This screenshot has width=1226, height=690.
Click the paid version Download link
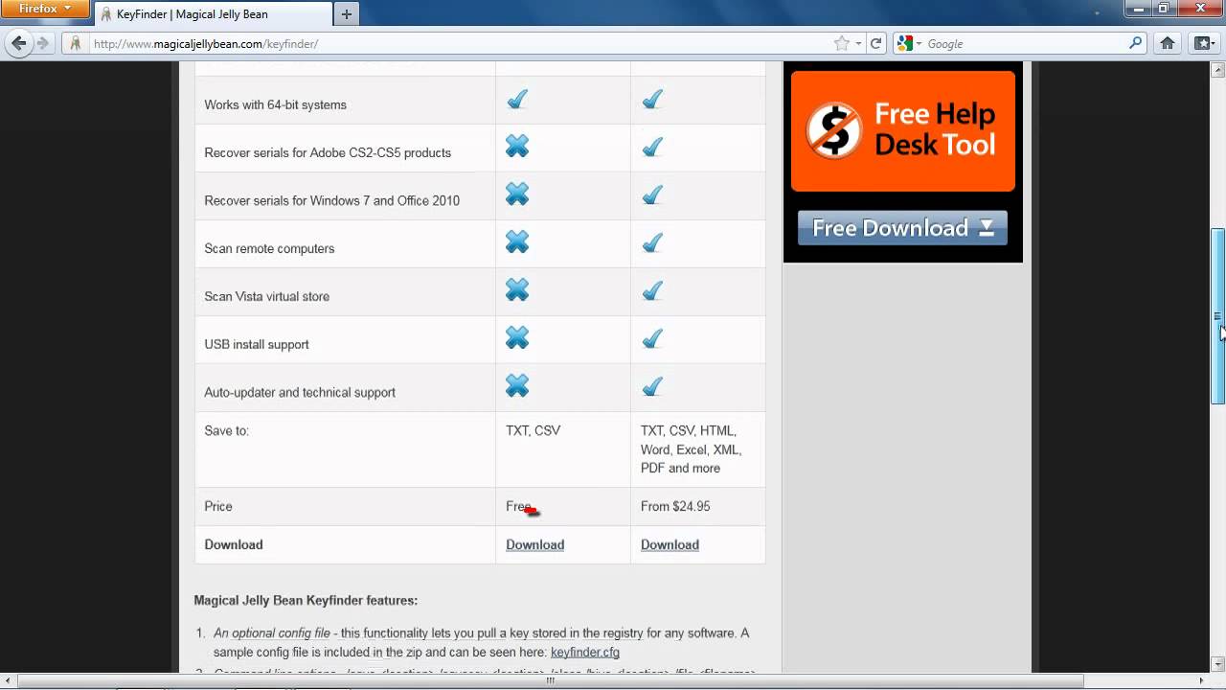670,544
